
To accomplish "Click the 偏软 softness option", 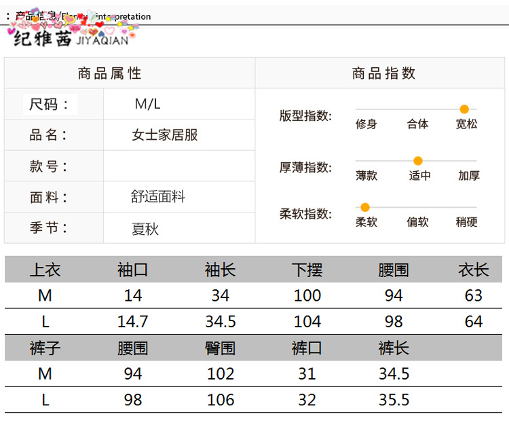I will coord(417,222).
